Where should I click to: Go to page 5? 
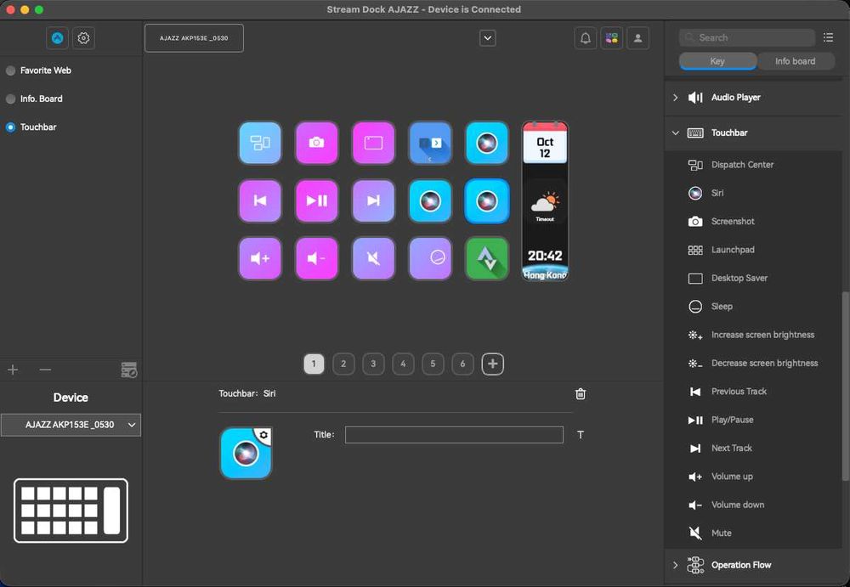pos(433,364)
